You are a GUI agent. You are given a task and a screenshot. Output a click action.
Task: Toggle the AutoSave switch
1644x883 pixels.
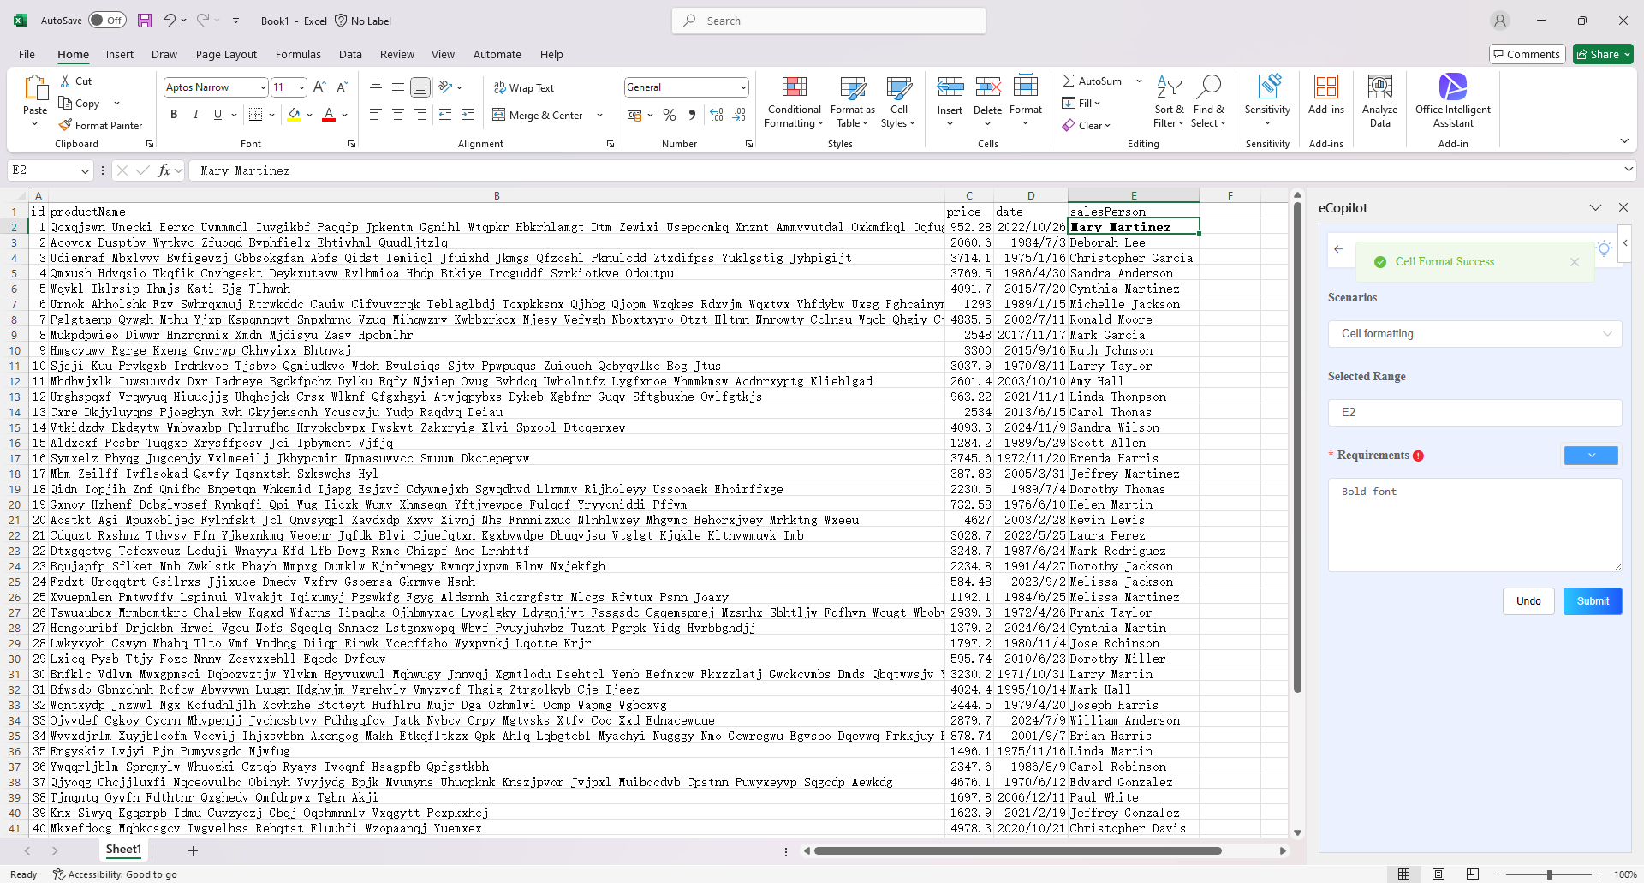(x=107, y=21)
